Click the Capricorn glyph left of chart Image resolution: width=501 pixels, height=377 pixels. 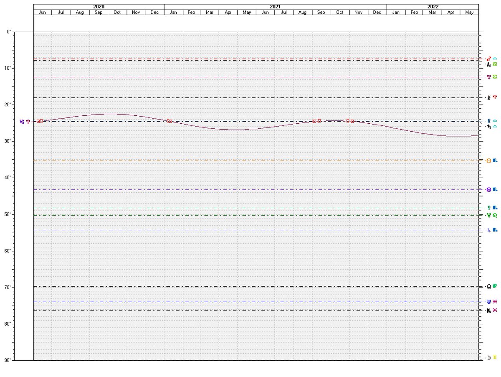point(22,122)
